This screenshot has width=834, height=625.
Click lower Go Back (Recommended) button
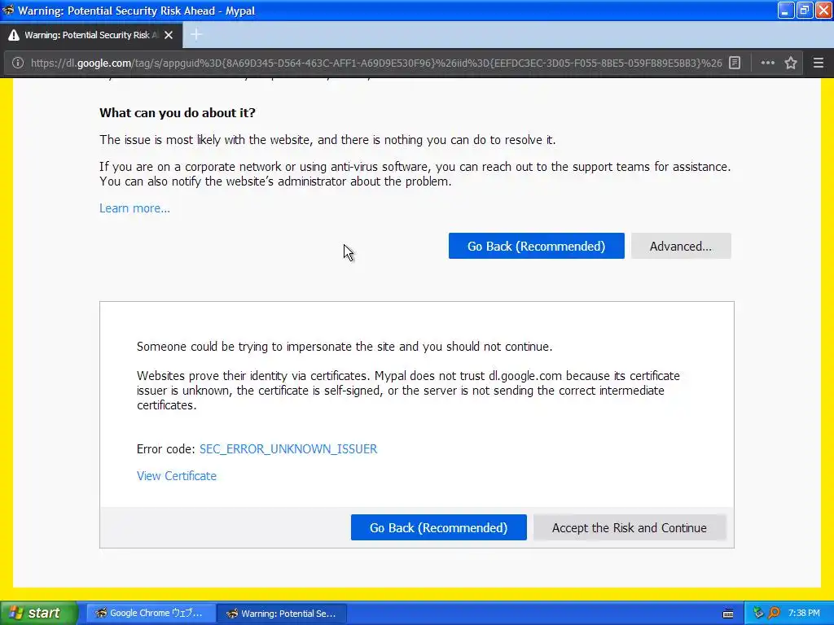point(439,527)
